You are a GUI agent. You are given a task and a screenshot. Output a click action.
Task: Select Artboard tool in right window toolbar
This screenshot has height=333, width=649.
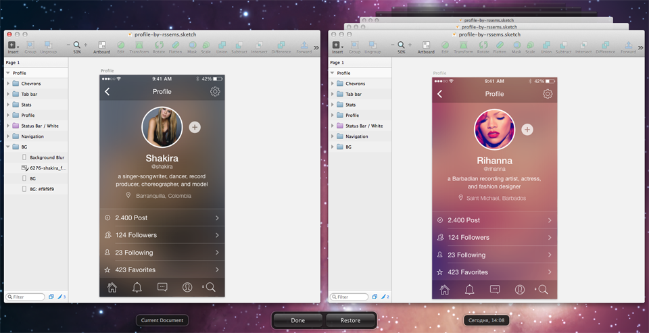click(426, 47)
